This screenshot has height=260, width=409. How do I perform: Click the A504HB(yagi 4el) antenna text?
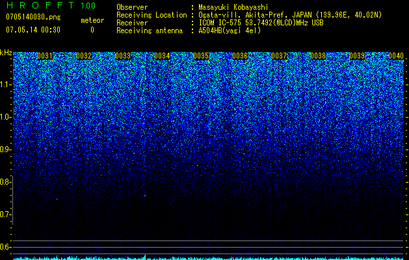(x=230, y=31)
